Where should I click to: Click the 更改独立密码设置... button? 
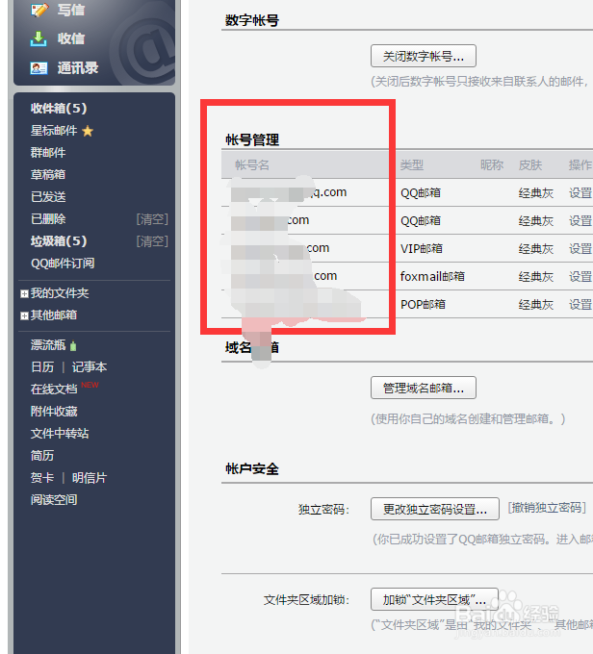point(435,509)
